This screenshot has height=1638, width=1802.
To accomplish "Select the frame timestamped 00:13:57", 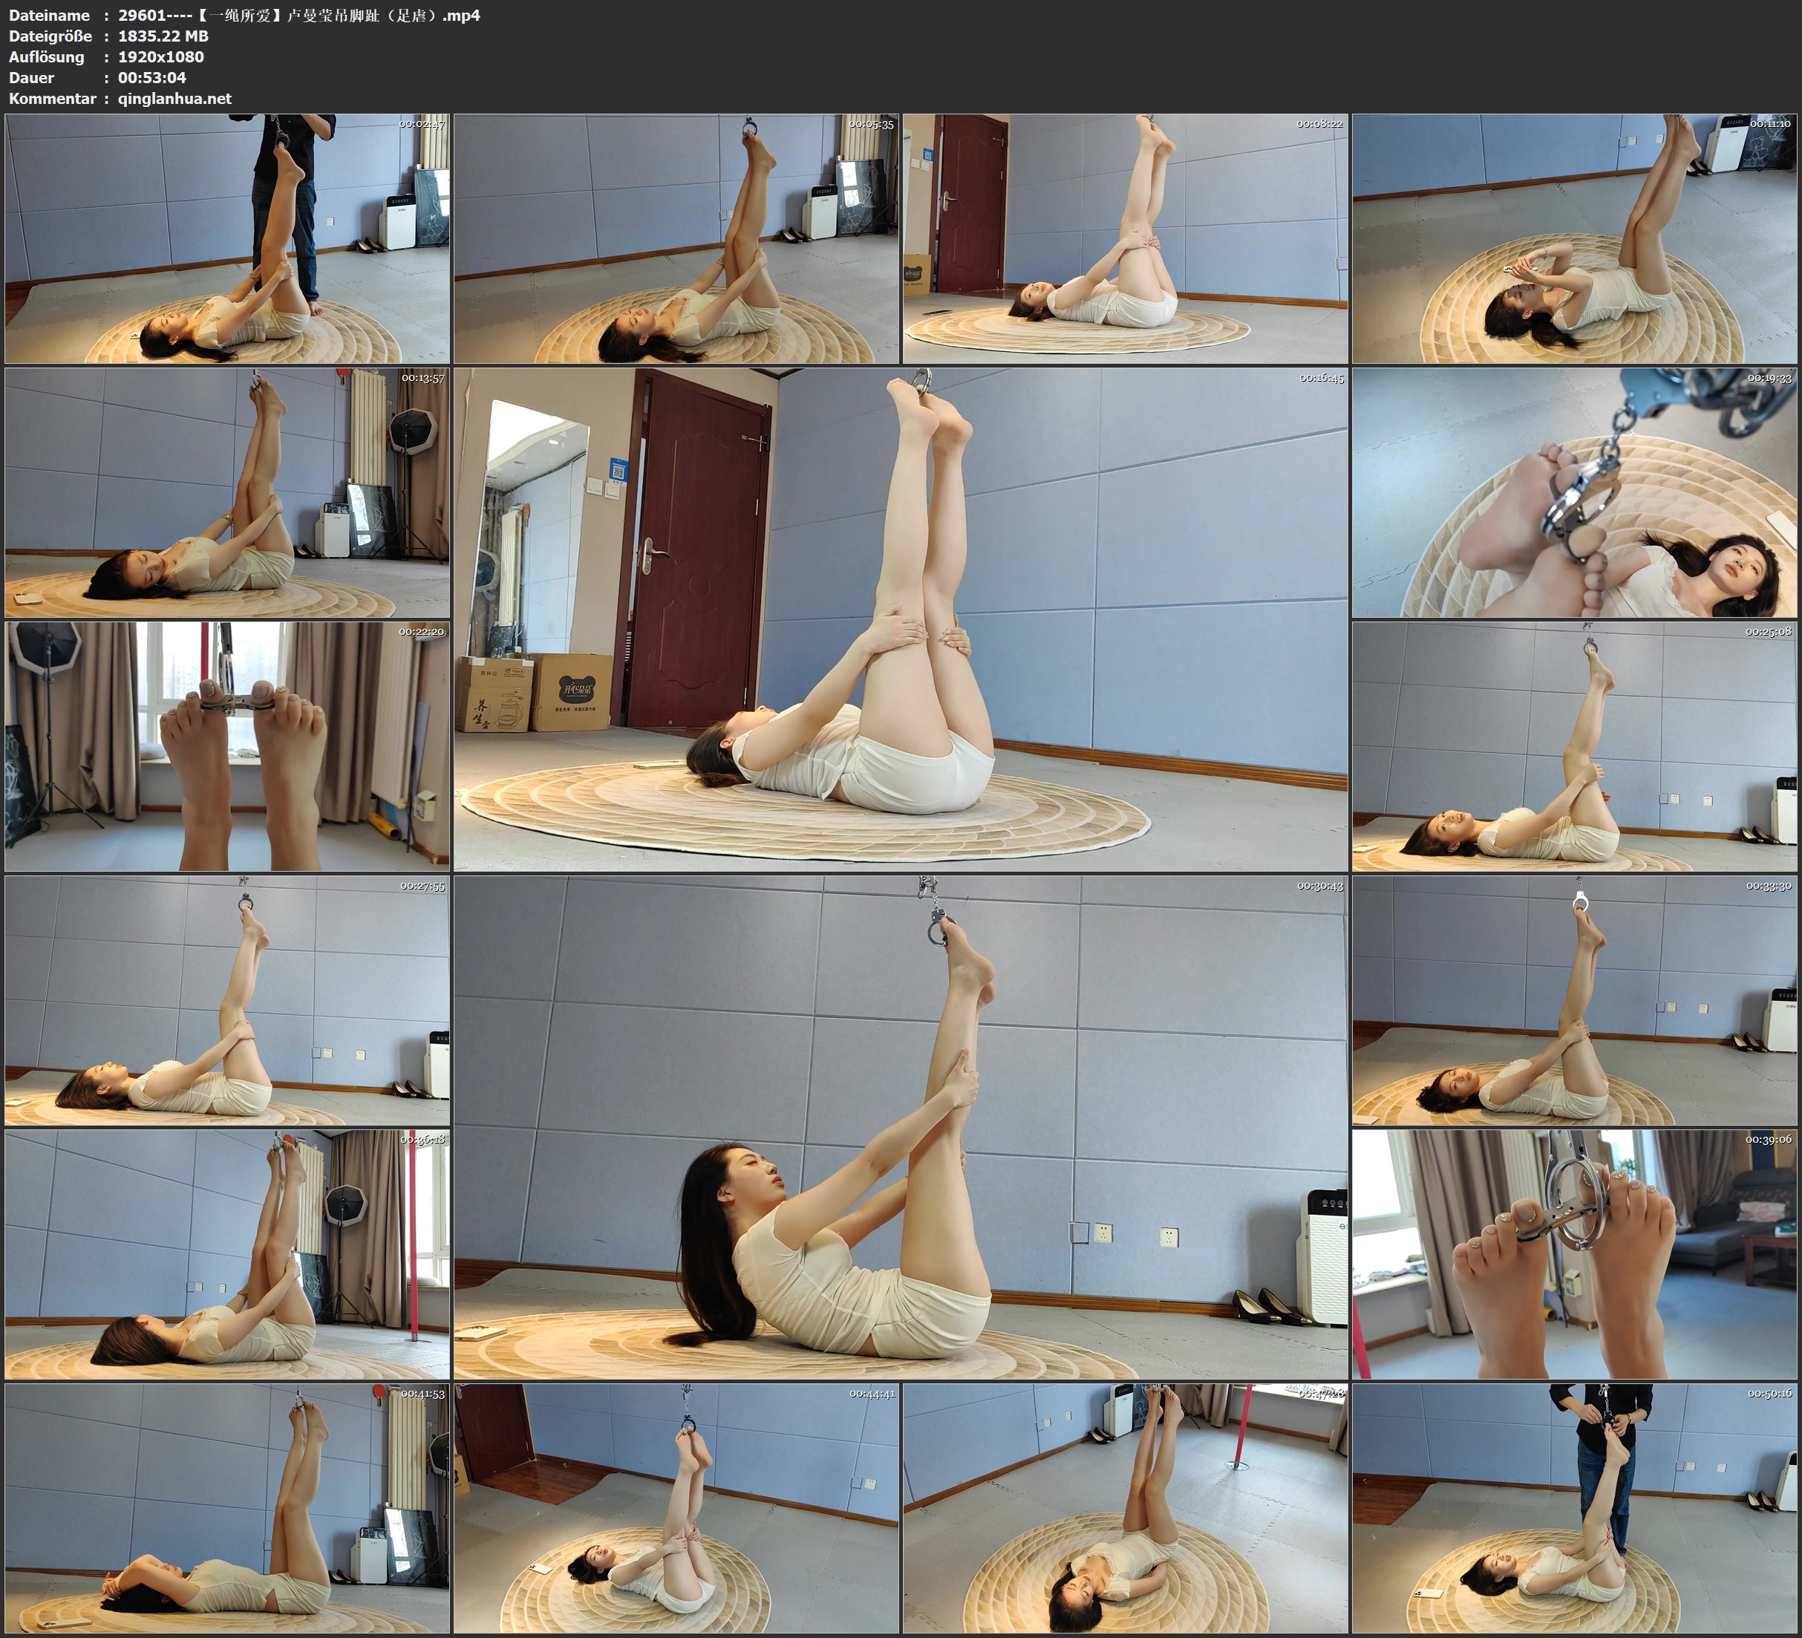I will (x=227, y=492).
